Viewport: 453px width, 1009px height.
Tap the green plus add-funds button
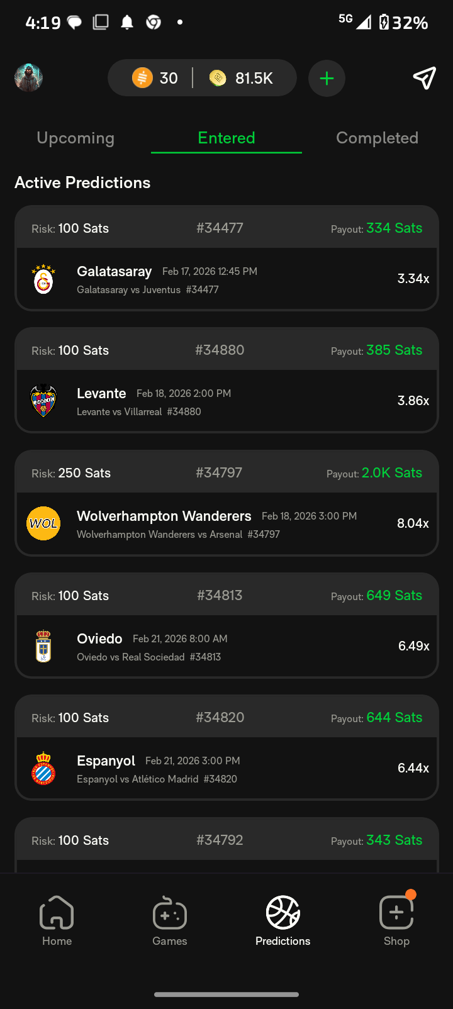tap(327, 78)
